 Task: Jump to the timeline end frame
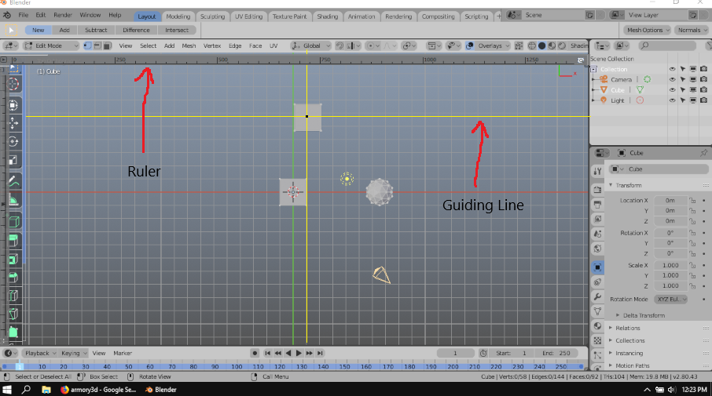tap(320, 353)
